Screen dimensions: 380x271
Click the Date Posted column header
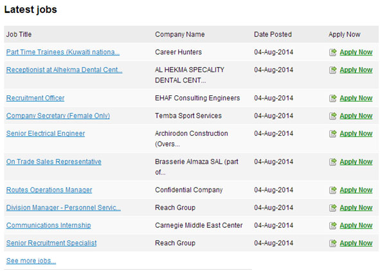(x=273, y=35)
